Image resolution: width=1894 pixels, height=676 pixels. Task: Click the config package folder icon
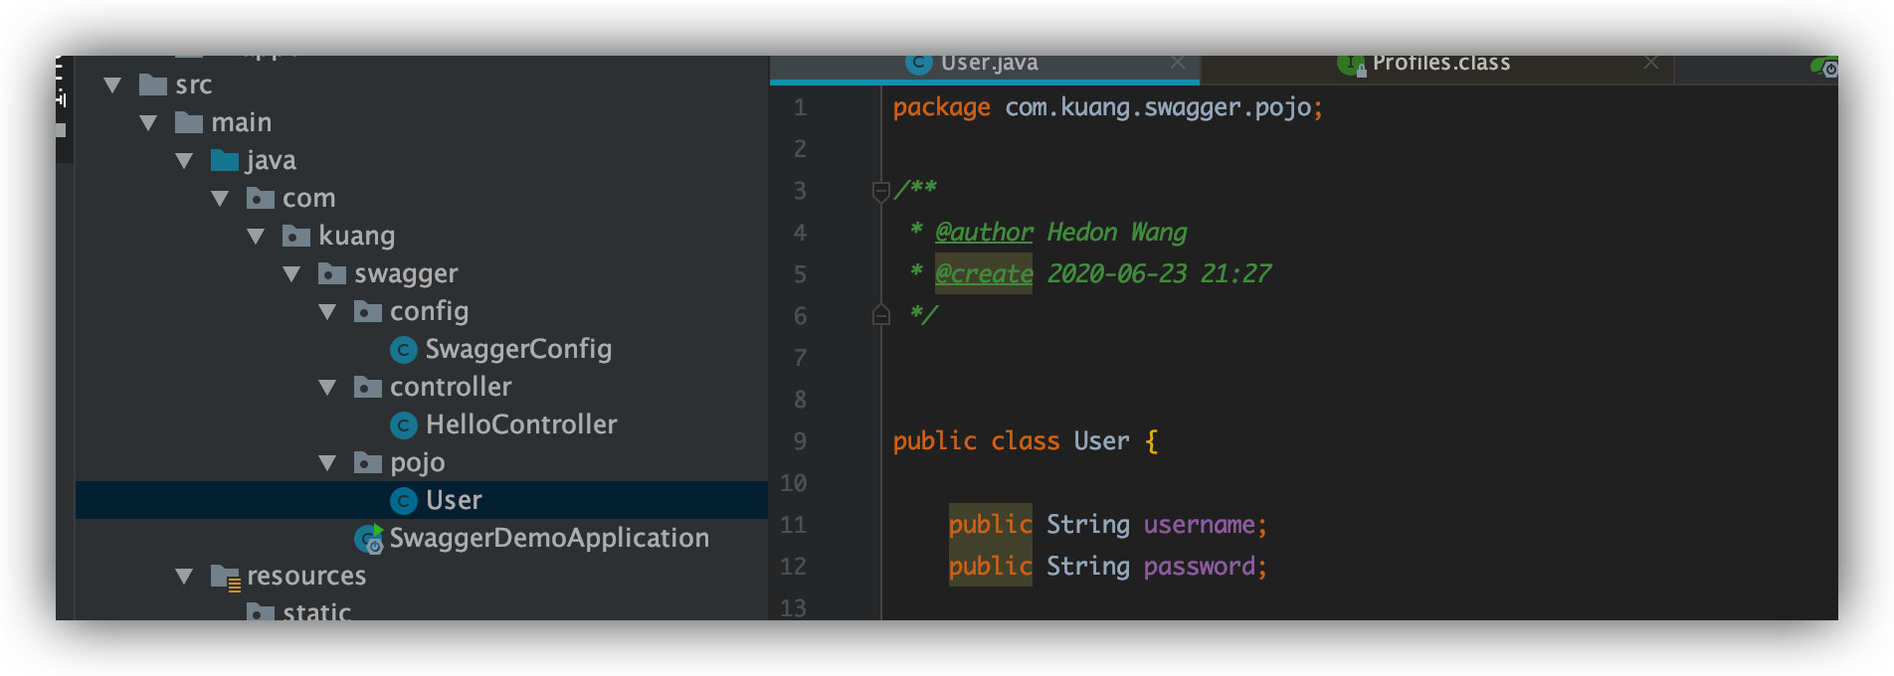point(368,312)
